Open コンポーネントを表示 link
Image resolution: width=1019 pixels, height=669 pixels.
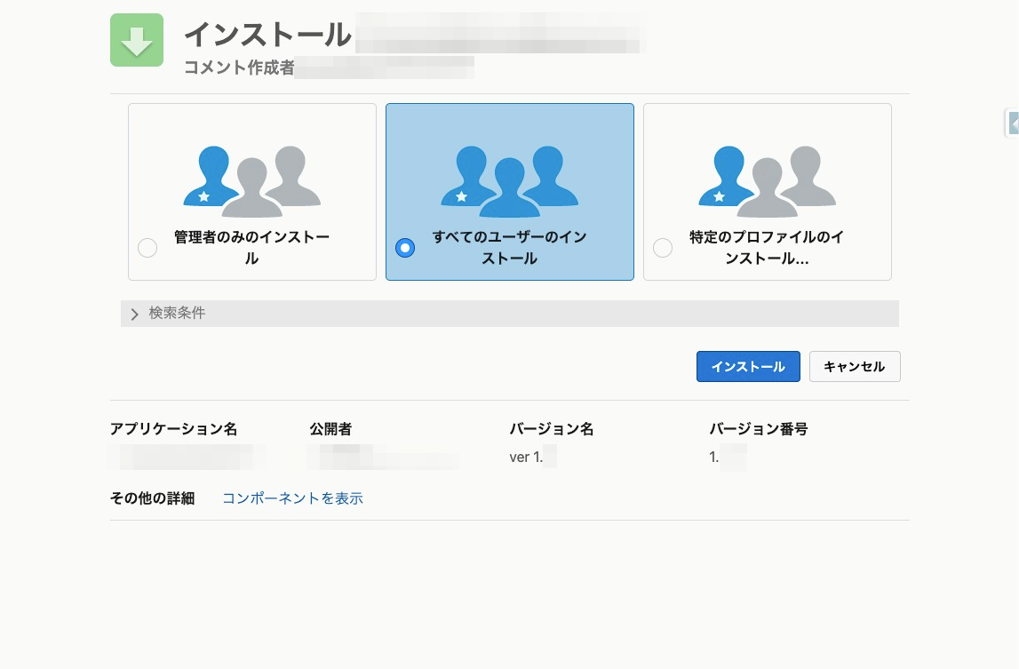pos(292,498)
